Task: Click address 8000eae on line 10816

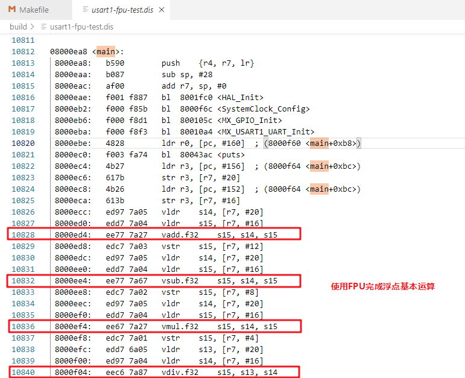Action: click(x=73, y=97)
